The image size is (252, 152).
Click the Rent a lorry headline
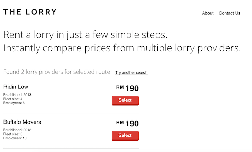85,35
